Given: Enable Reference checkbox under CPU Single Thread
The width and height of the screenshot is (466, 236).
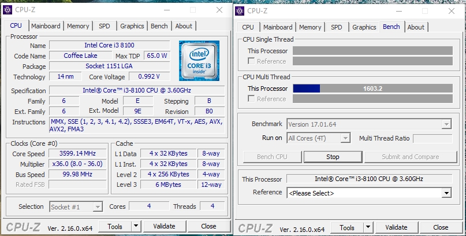Looking at the screenshot, I should coord(251,61).
